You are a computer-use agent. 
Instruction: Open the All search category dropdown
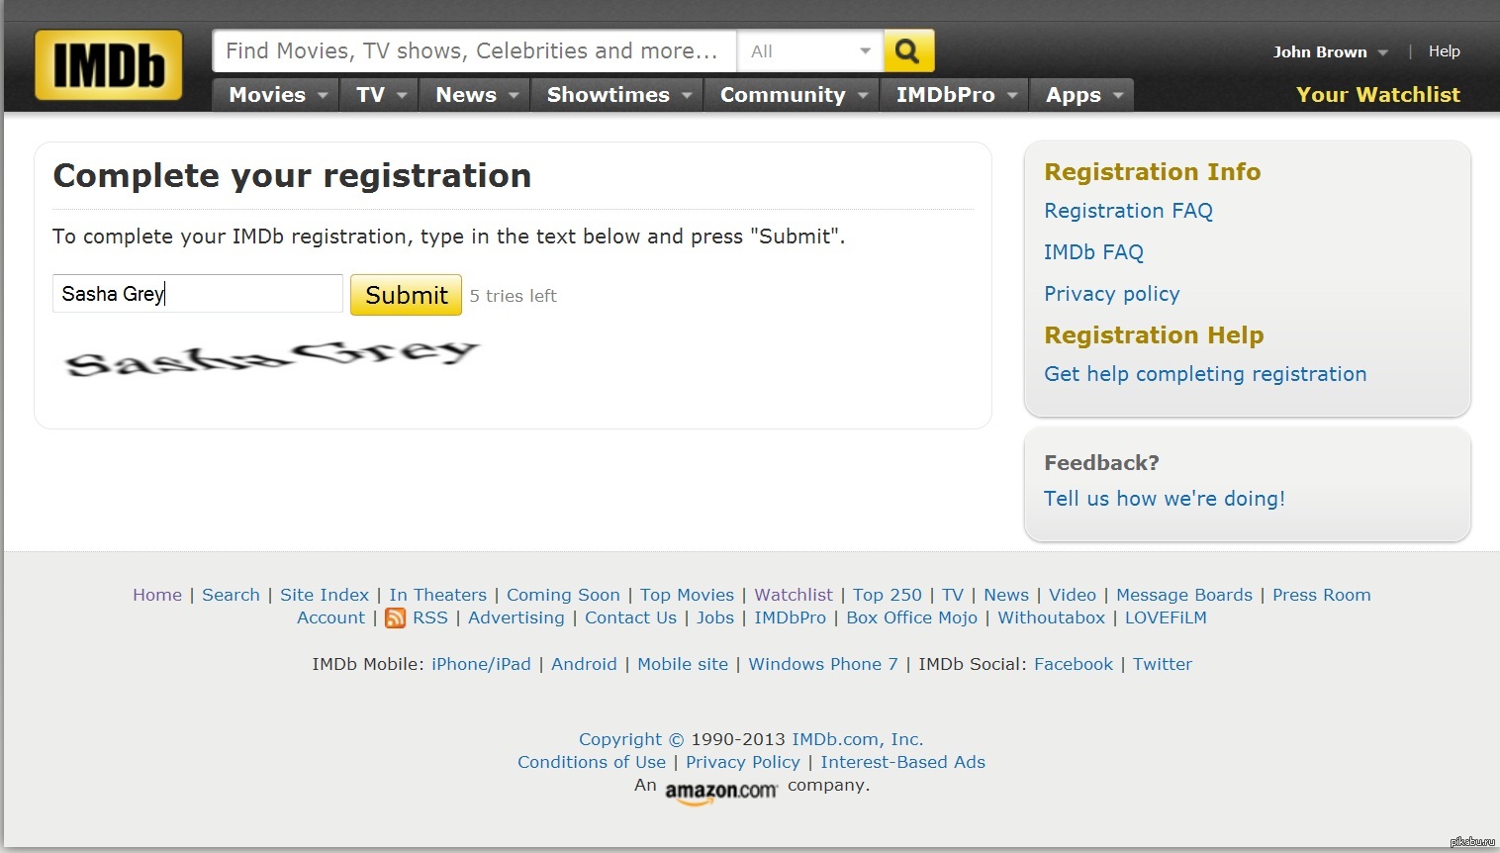809,51
